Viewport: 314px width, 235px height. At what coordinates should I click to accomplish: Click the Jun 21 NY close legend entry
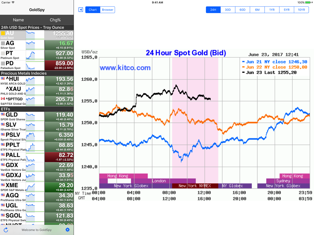(274, 62)
